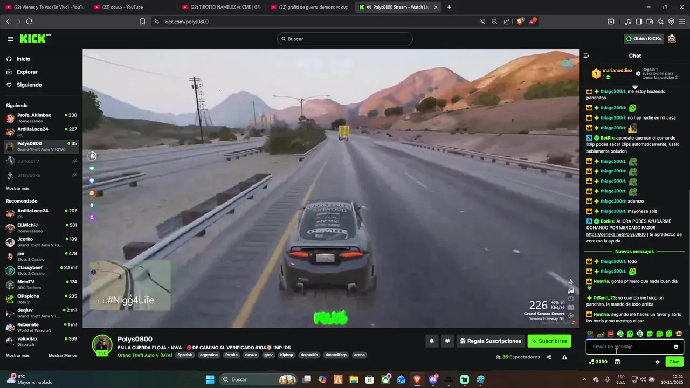Click the Brave Shields lion icon
690x388 pixels.
(x=520, y=22)
